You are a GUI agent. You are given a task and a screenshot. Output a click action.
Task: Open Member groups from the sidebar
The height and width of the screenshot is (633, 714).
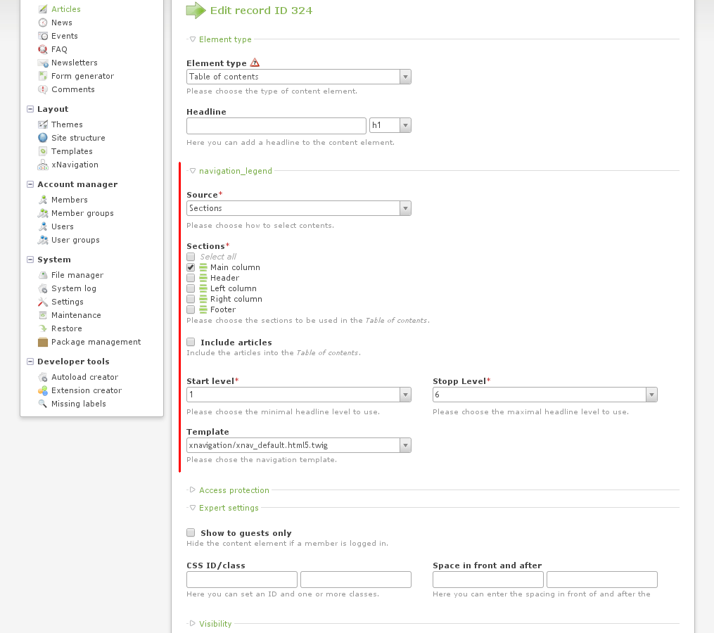(82, 213)
